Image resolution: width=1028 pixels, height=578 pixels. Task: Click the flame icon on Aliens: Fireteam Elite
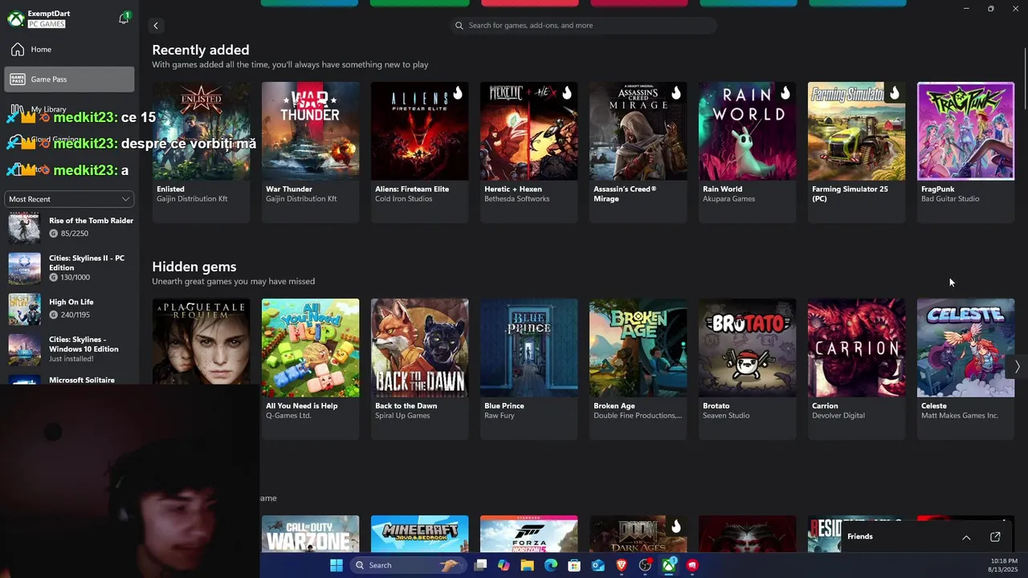pyautogui.click(x=457, y=93)
